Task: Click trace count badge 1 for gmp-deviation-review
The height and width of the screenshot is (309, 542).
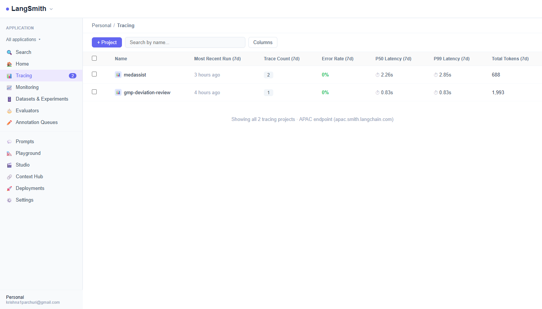Action: [x=268, y=93]
